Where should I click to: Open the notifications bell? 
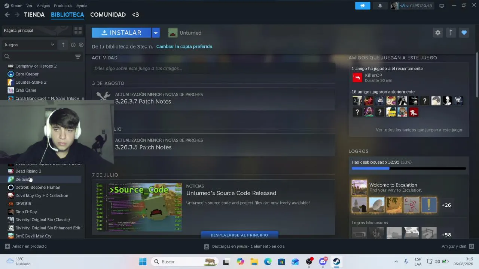[380, 6]
